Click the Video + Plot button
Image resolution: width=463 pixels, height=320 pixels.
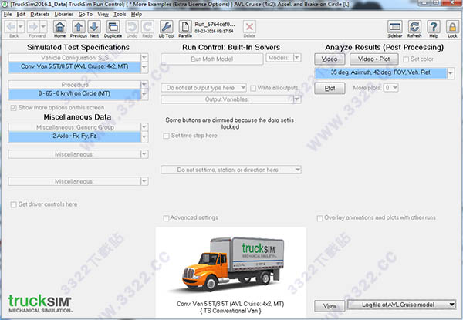[x=373, y=59]
